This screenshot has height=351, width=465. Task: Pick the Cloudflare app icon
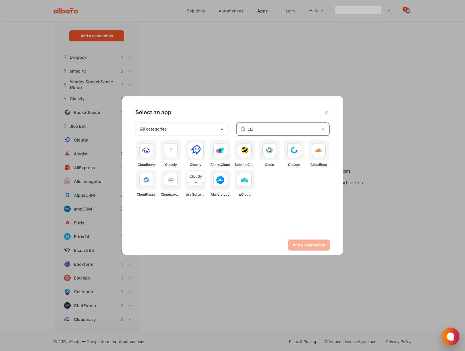pyautogui.click(x=319, y=150)
